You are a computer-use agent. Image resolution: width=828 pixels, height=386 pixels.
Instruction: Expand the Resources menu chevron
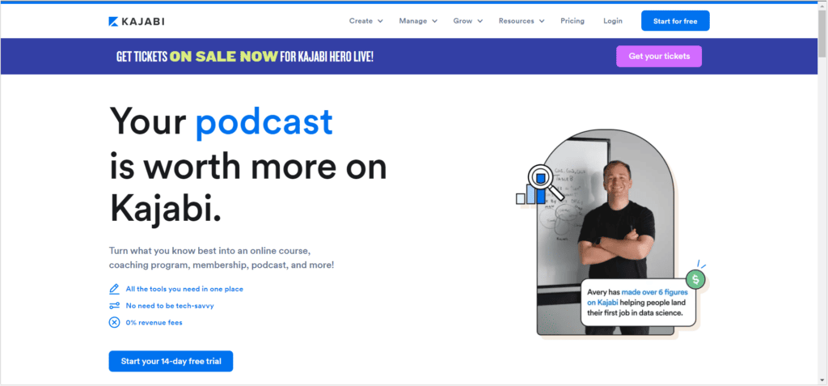(x=542, y=21)
